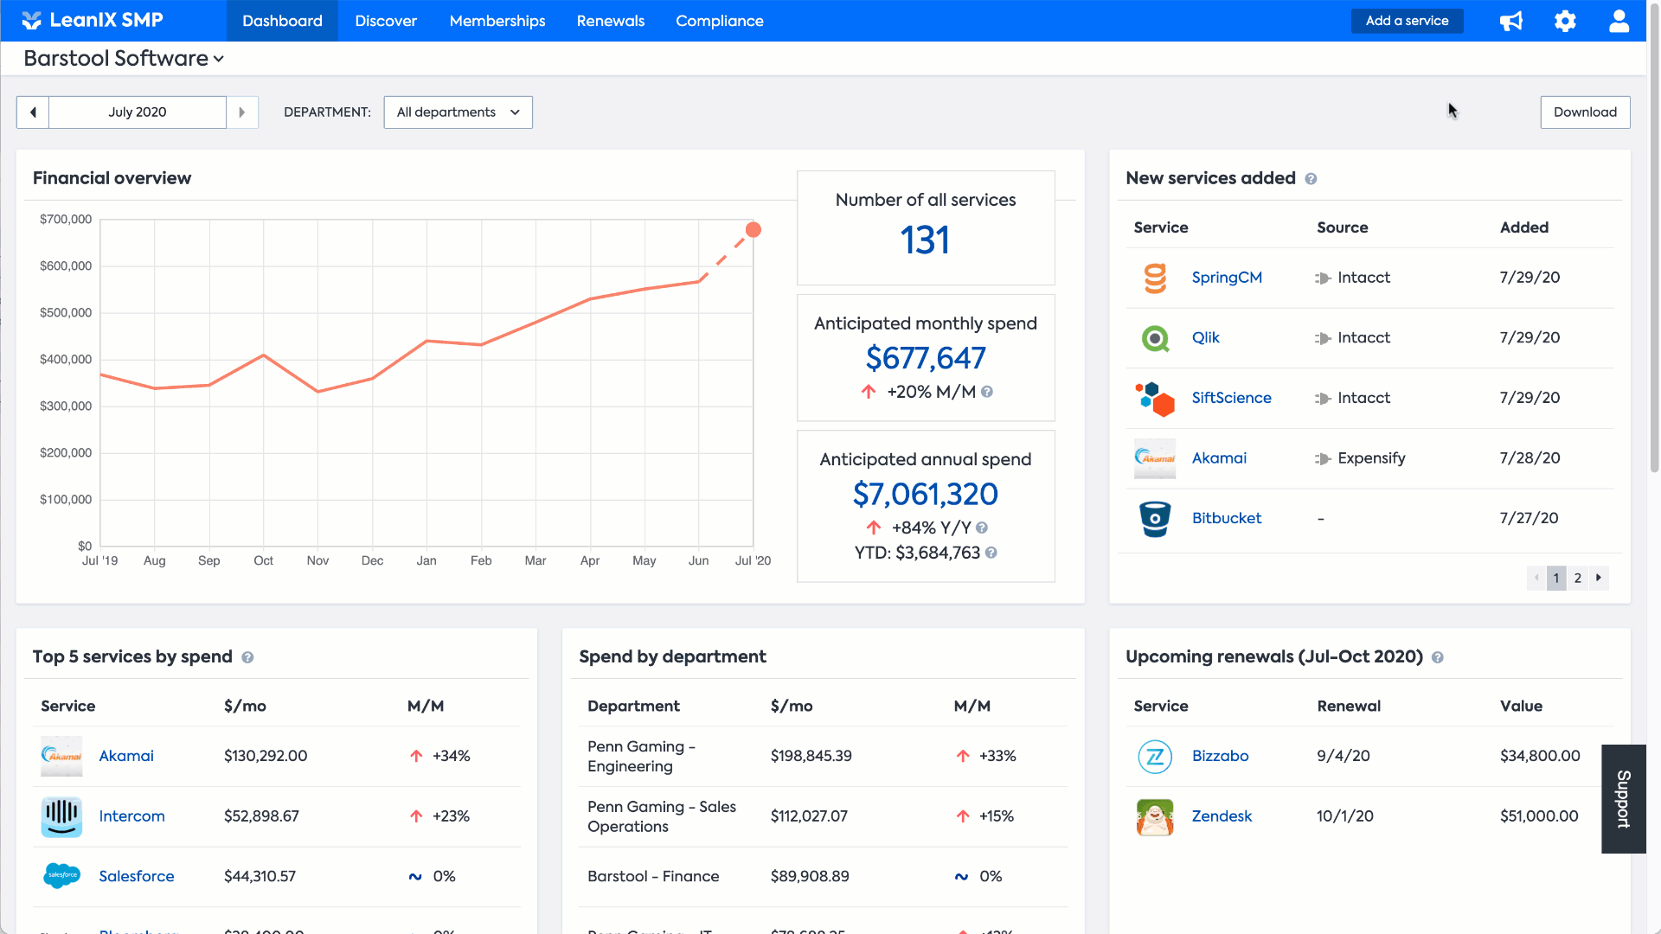Click the Add a service button
Viewport: 1661px width, 934px height.
pos(1407,21)
